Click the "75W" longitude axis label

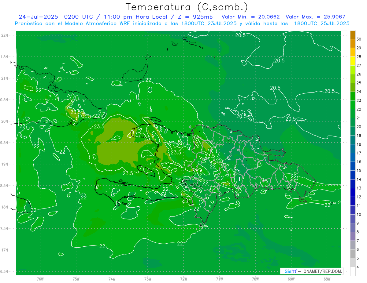point(76,279)
